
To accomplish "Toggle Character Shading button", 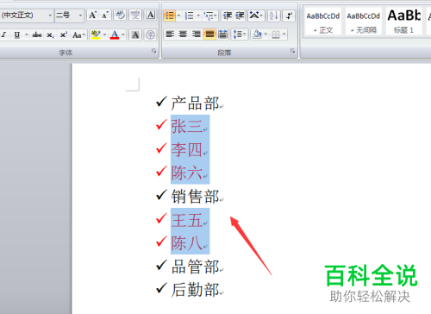I will [x=135, y=35].
